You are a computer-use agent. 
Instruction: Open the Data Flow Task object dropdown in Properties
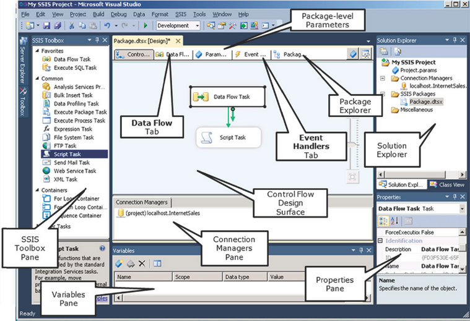(x=462, y=208)
